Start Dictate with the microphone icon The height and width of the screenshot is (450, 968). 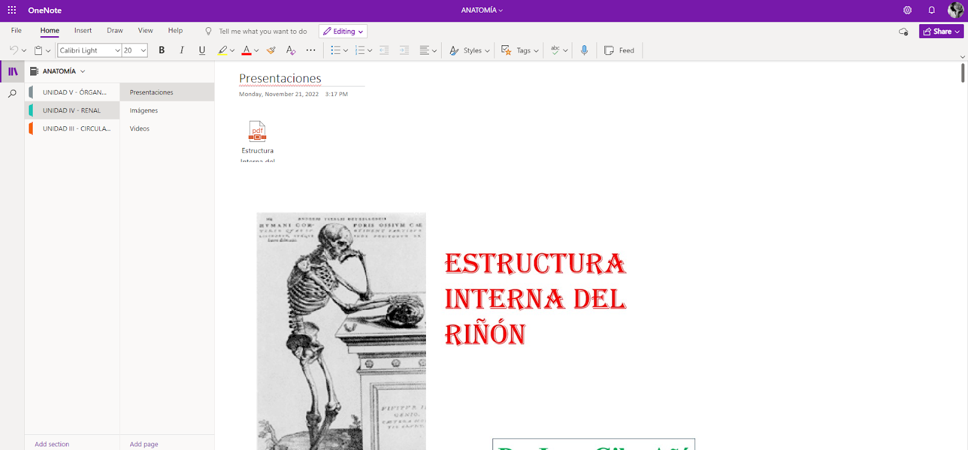point(584,50)
